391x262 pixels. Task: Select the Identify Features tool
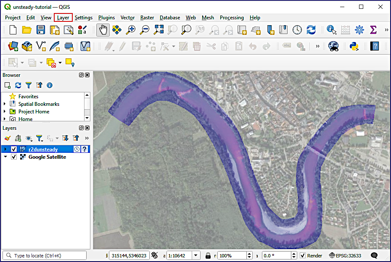[331, 30]
